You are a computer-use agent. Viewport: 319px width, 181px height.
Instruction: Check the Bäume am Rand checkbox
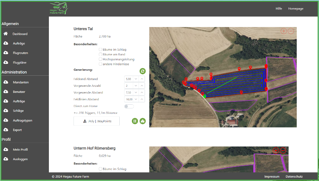(x=100, y=54)
